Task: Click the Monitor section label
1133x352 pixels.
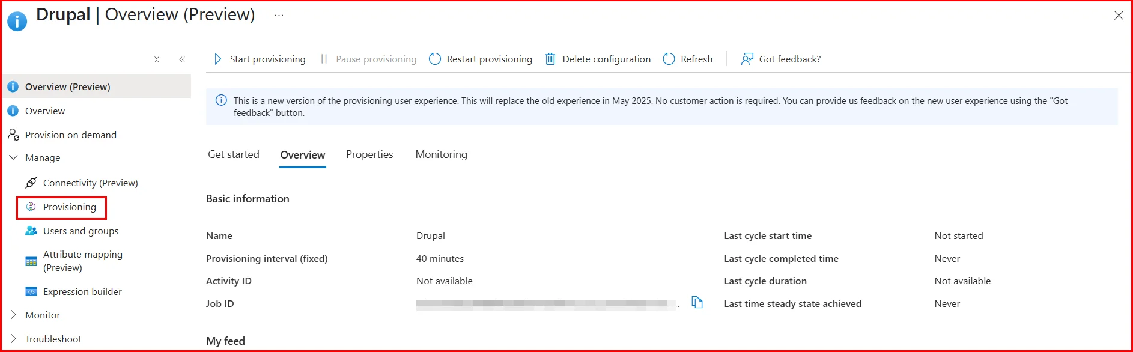Action: 43,315
